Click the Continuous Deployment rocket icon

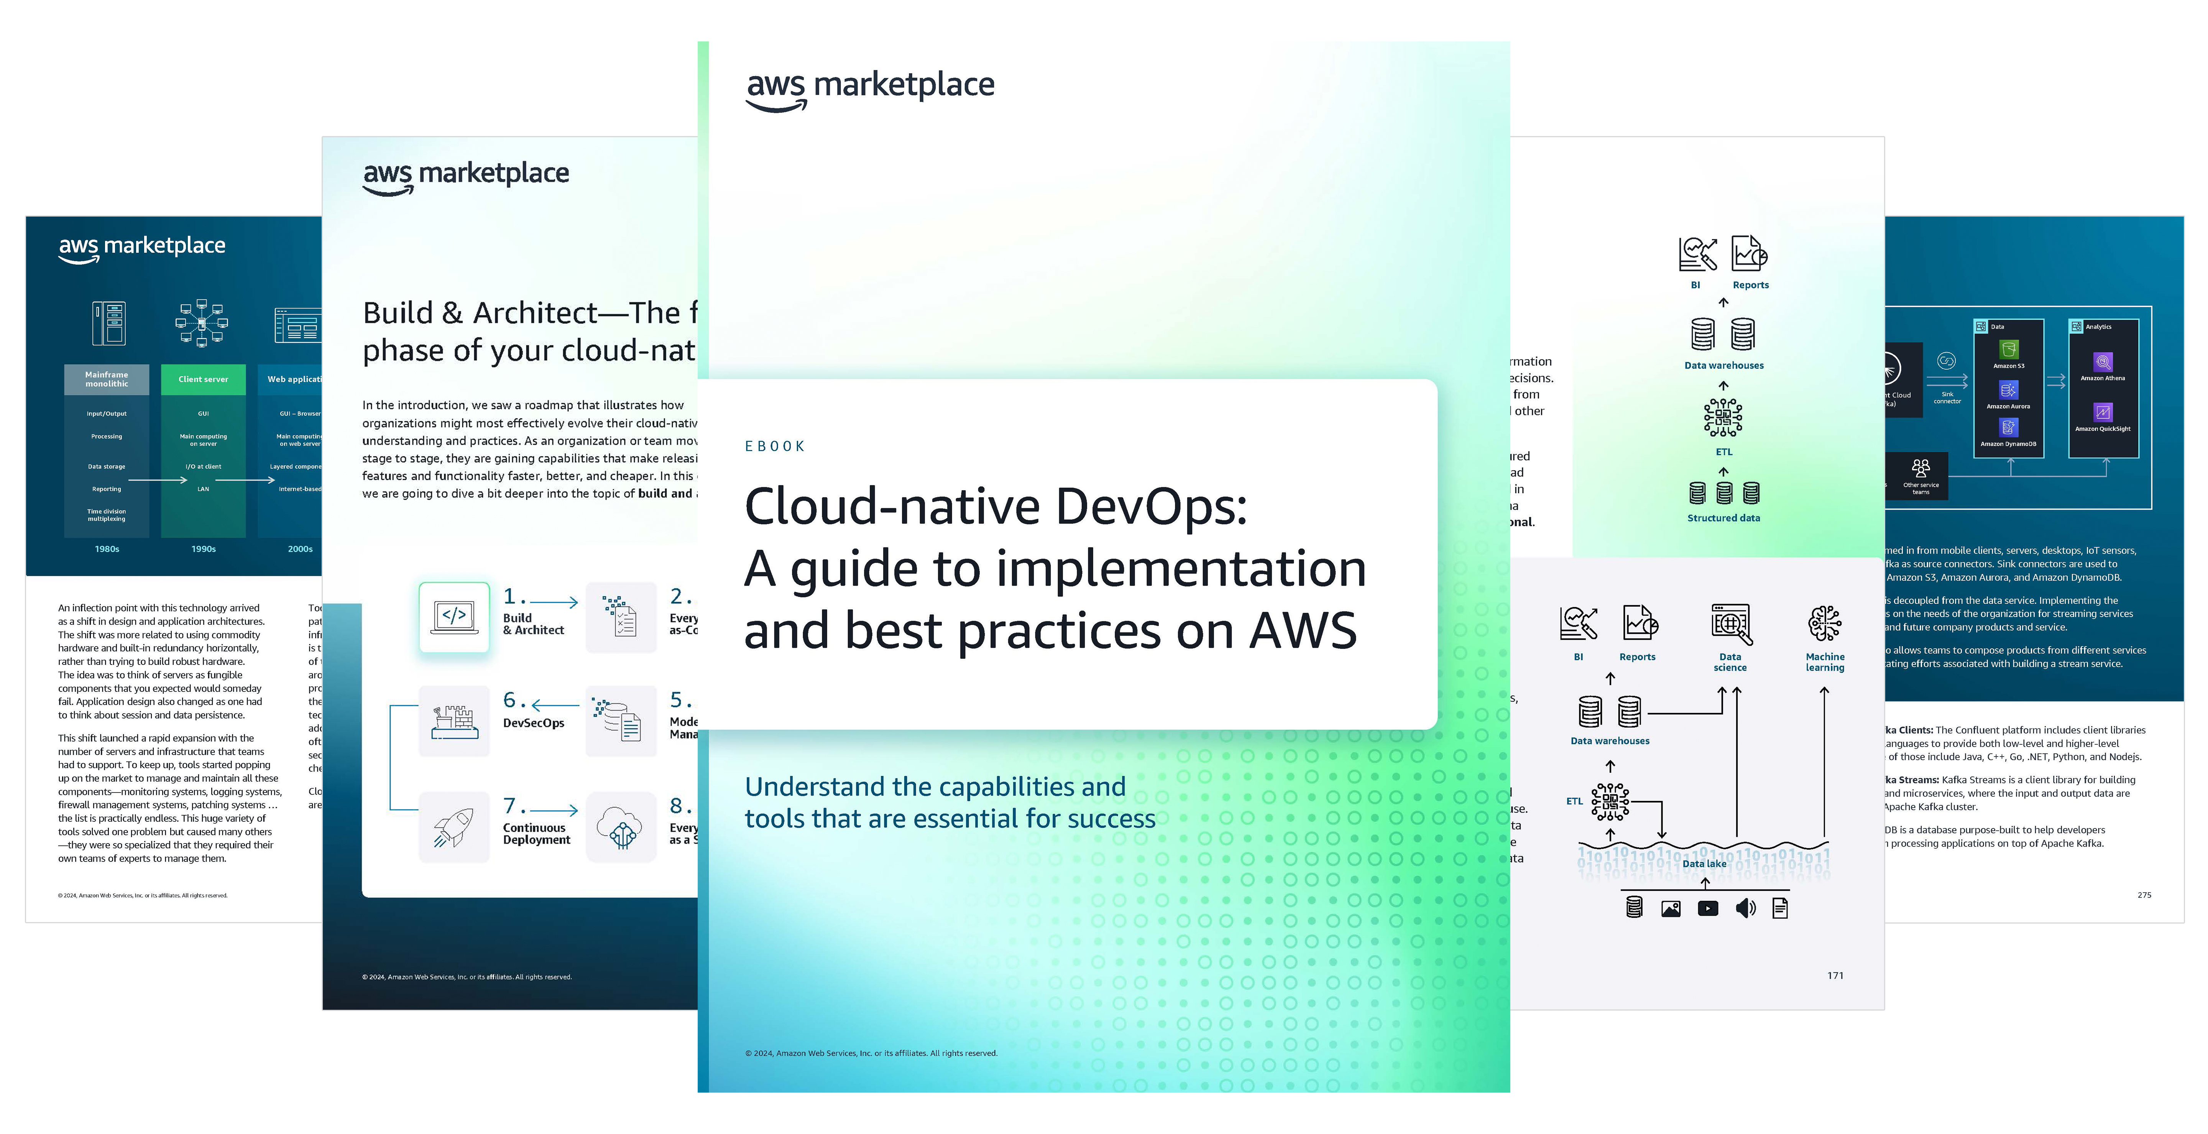coord(454,827)
